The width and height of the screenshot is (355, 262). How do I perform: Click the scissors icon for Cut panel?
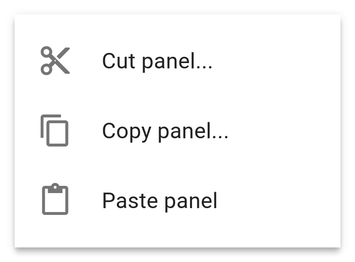[x=55, y=61]
